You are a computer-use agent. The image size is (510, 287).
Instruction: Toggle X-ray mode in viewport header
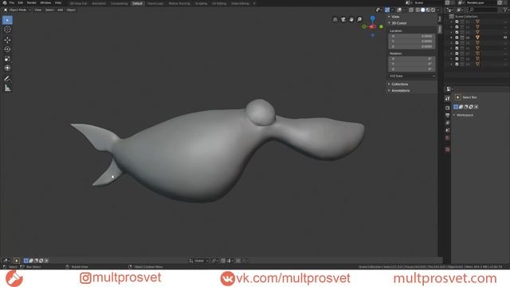pyautogui.click(x=411, y=10)
